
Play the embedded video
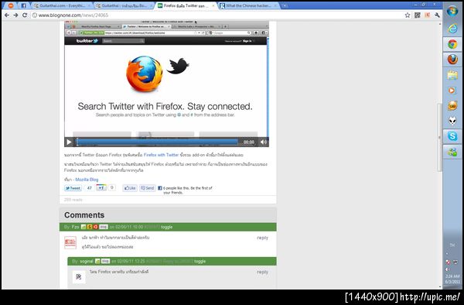(69, 142)
